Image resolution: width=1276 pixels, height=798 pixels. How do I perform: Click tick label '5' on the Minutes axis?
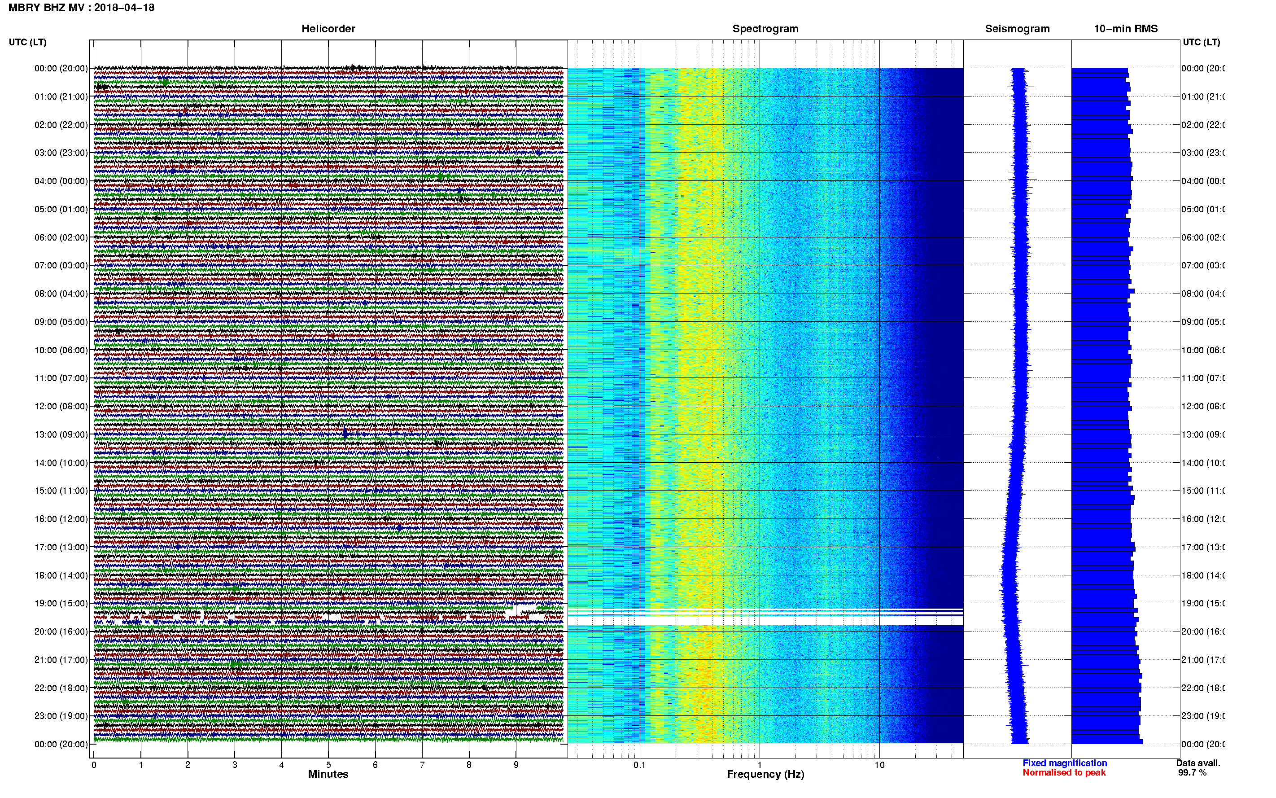click(328, 765)
